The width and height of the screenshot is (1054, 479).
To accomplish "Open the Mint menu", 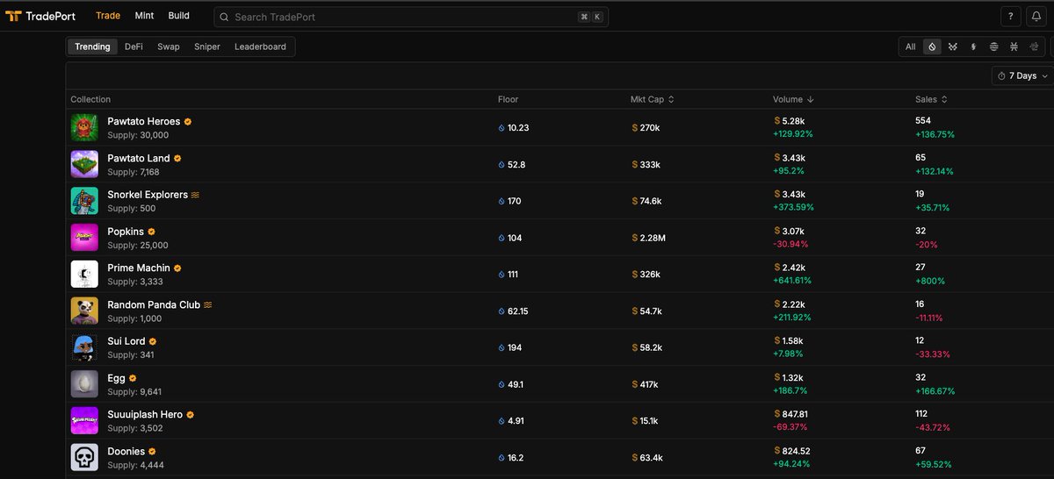I will click(x=144, y=16).
